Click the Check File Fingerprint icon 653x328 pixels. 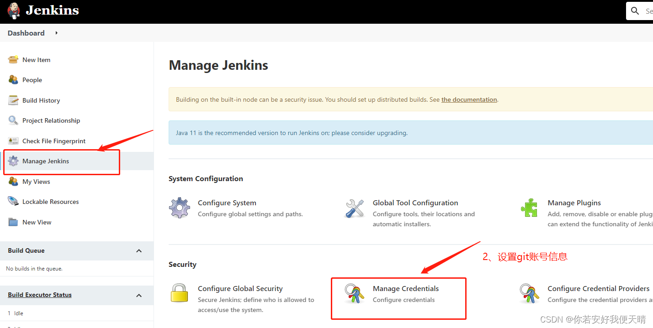[x=13, y=141]
